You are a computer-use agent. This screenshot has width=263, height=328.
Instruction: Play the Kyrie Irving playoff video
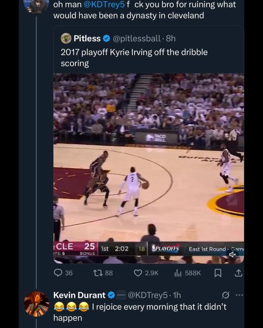pos(148,168)
